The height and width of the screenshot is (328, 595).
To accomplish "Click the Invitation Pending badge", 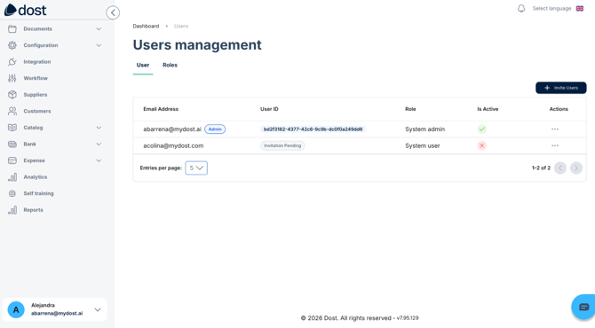I will click(x=282, y=145).
